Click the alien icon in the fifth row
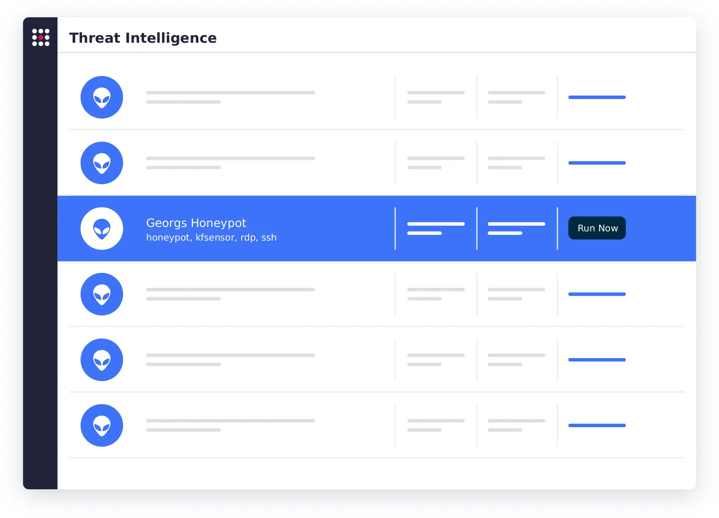The width and height of the screenshot is (719, 518). point(102,360)
